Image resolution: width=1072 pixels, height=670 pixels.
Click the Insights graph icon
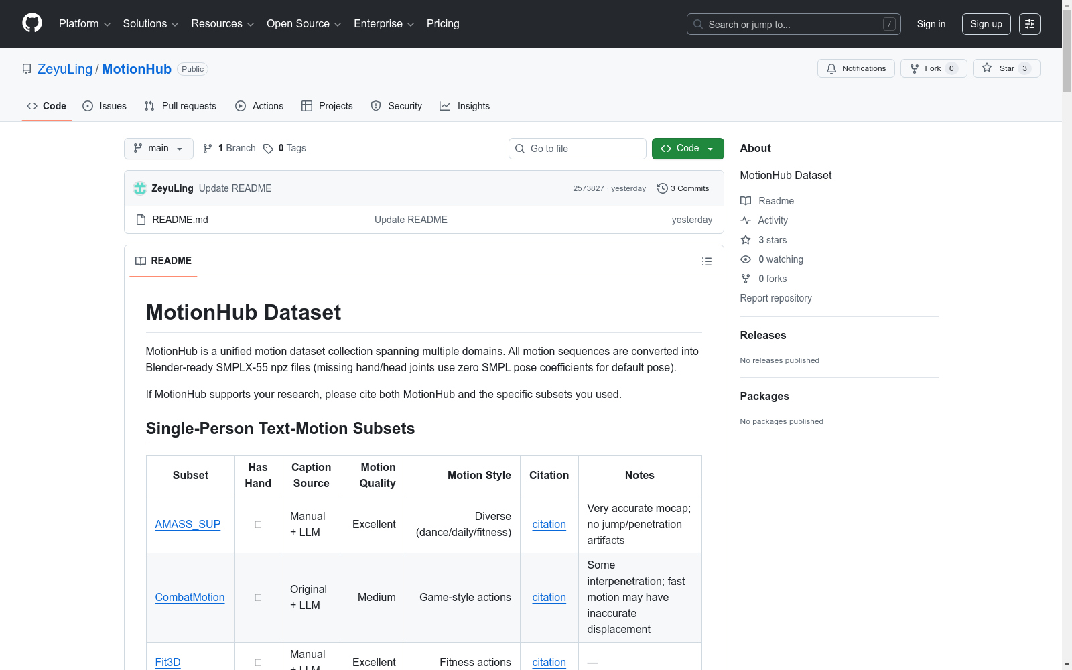pos(445,106)
